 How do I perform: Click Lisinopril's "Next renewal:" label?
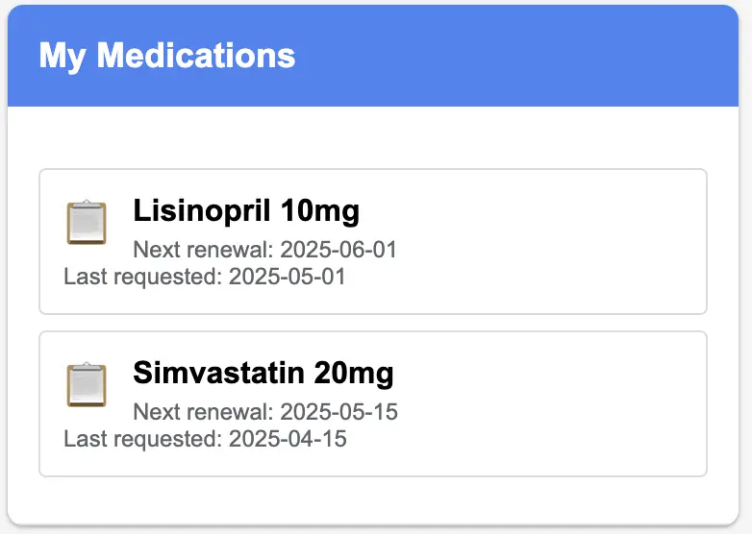coord(203,250)
